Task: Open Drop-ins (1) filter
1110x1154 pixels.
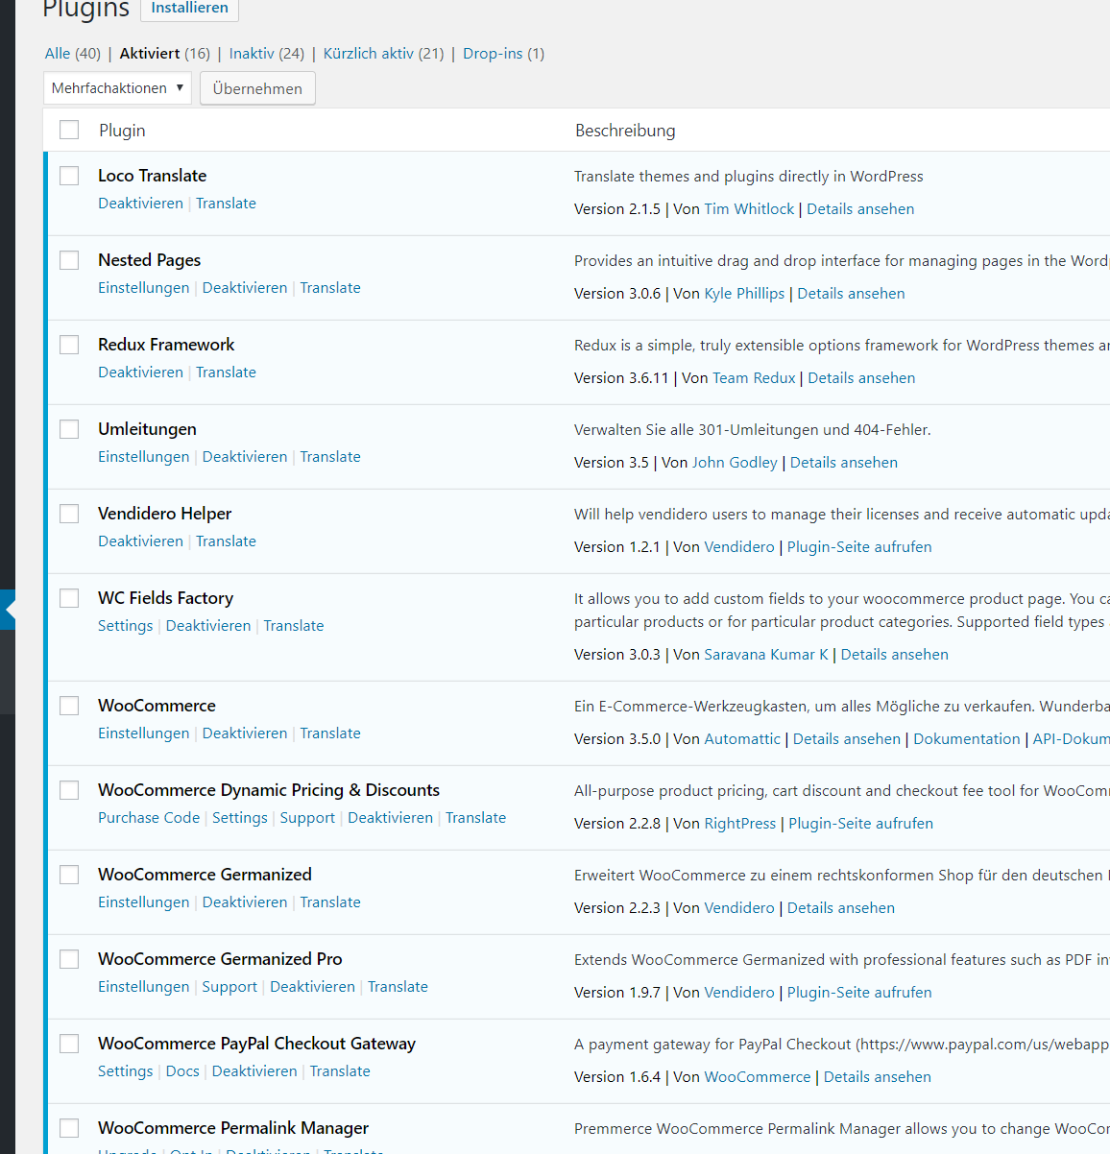Action: point(504,54)
